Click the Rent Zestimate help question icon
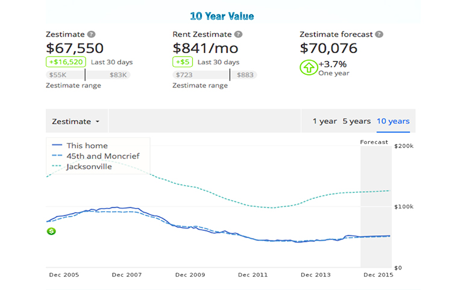 (x=239, y=35)
